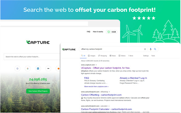Viewport: 181px width, 113px height.
Task: Switch to the Shopping results tab
Action: (x=102, y=56)
